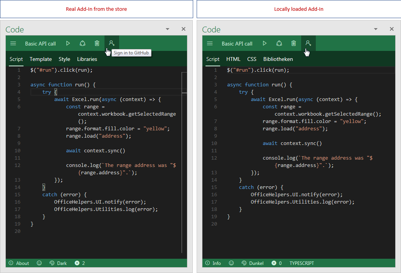Click smiley feedback icon in left status bar
The image size is (401, 273).
click(39, 263)
